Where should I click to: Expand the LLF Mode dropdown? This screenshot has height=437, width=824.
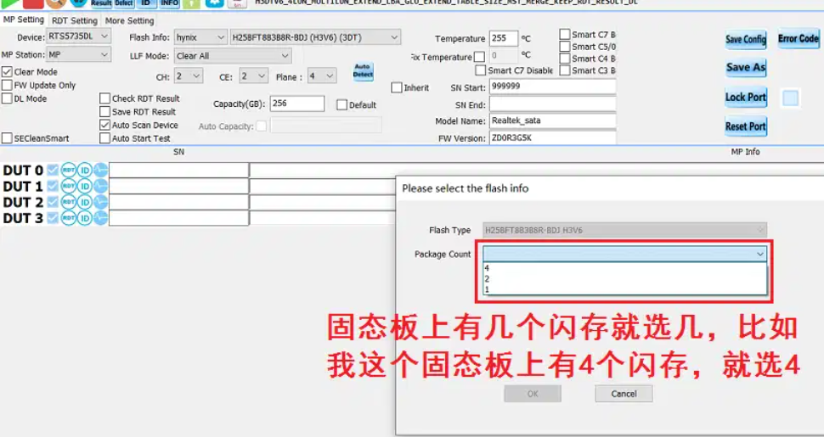(x=233, y=56)
